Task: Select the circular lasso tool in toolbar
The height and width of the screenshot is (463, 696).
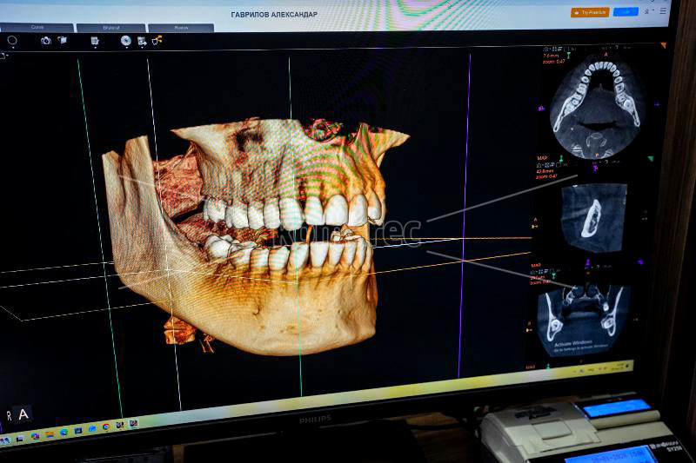Action: pyautogui.click(x=12, y=40)
